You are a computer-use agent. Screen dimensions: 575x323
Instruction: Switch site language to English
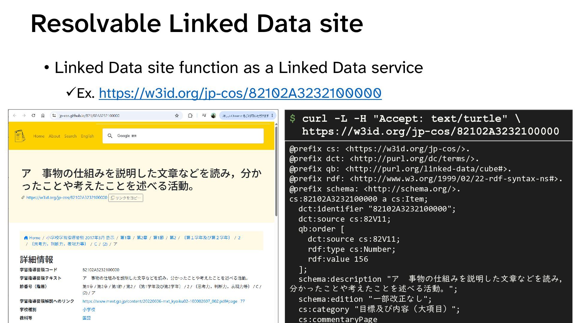click(87, 136)
